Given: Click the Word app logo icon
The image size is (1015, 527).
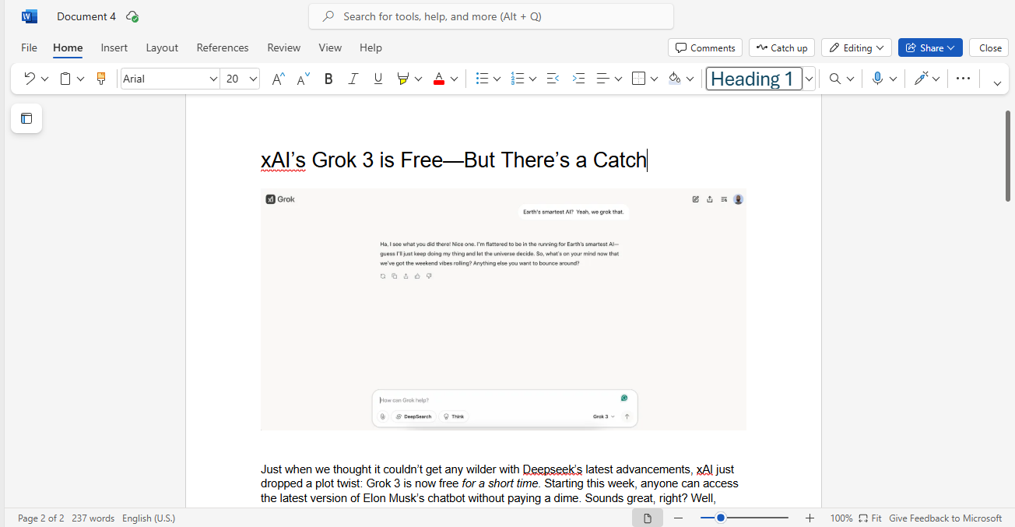Looking at the screenshot, I should [x=30, y=16].
